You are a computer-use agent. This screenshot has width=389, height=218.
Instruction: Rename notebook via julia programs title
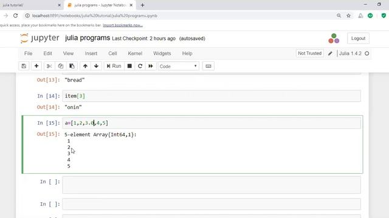tap(88, 38)
